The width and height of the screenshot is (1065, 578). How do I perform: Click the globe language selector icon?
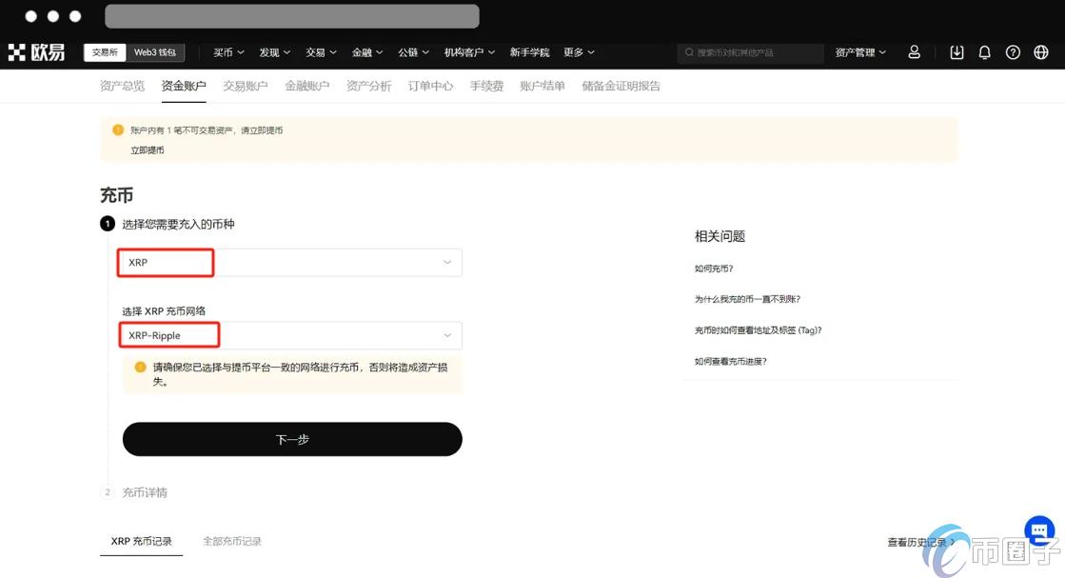(1040, 51)
